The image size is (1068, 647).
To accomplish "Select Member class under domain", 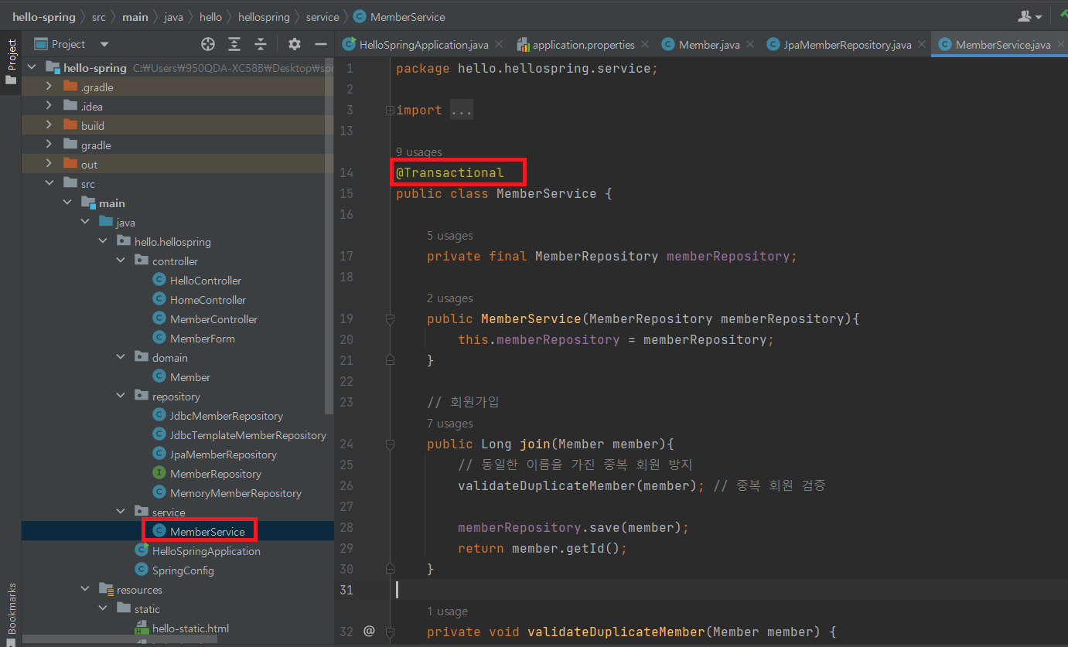I will tap(190, 377).
